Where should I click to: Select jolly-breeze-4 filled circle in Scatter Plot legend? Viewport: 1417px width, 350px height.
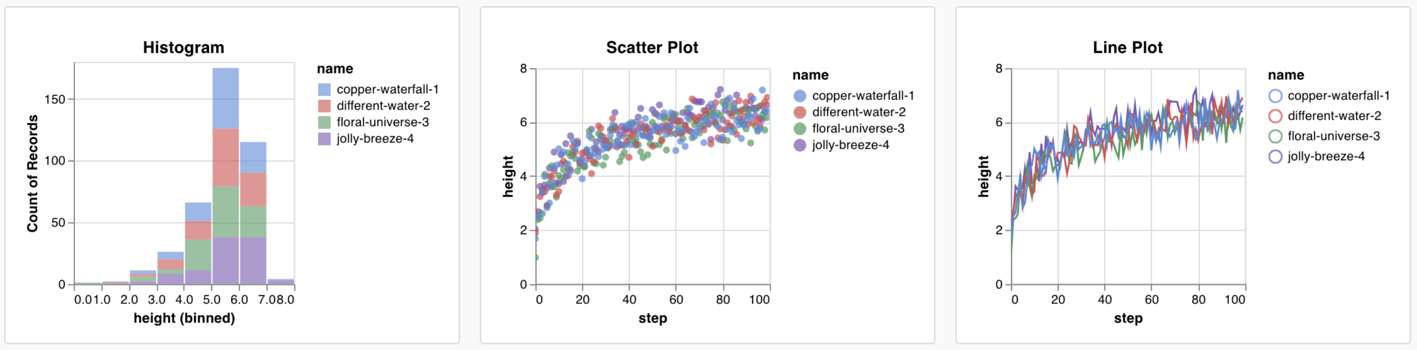tap(800, 146)
